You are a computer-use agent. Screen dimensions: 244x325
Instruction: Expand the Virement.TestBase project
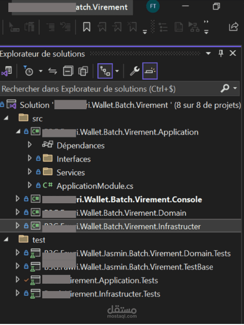click(x=18, y=266)
